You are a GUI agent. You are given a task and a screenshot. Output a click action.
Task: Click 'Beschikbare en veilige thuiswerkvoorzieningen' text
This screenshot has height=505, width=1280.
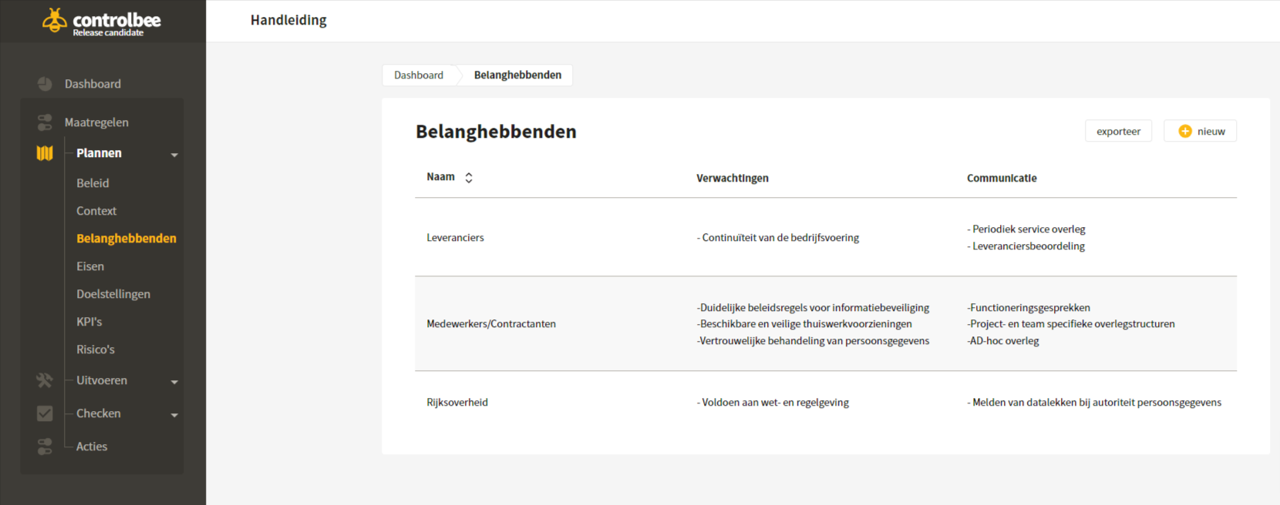coord(804,324)
